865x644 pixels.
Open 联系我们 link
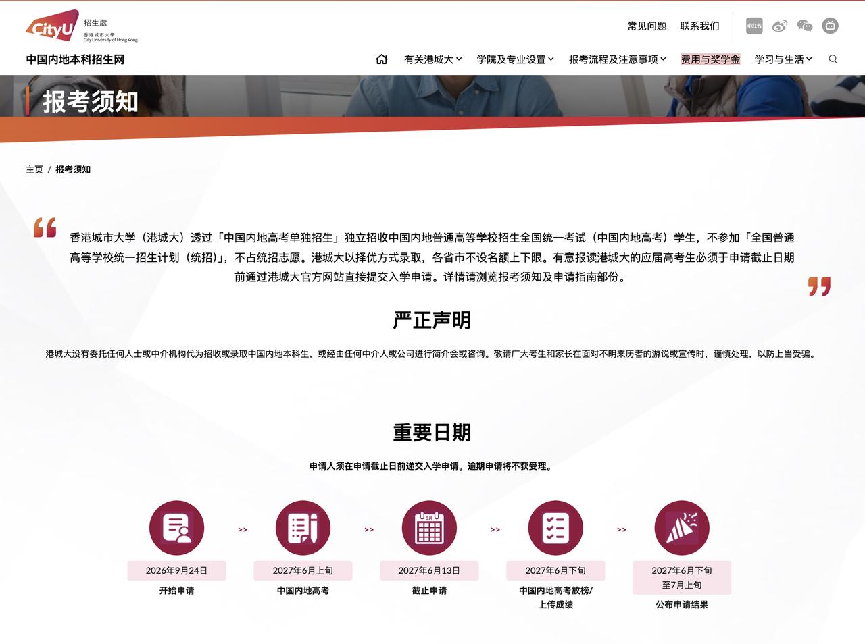click(x=699, y=26)
